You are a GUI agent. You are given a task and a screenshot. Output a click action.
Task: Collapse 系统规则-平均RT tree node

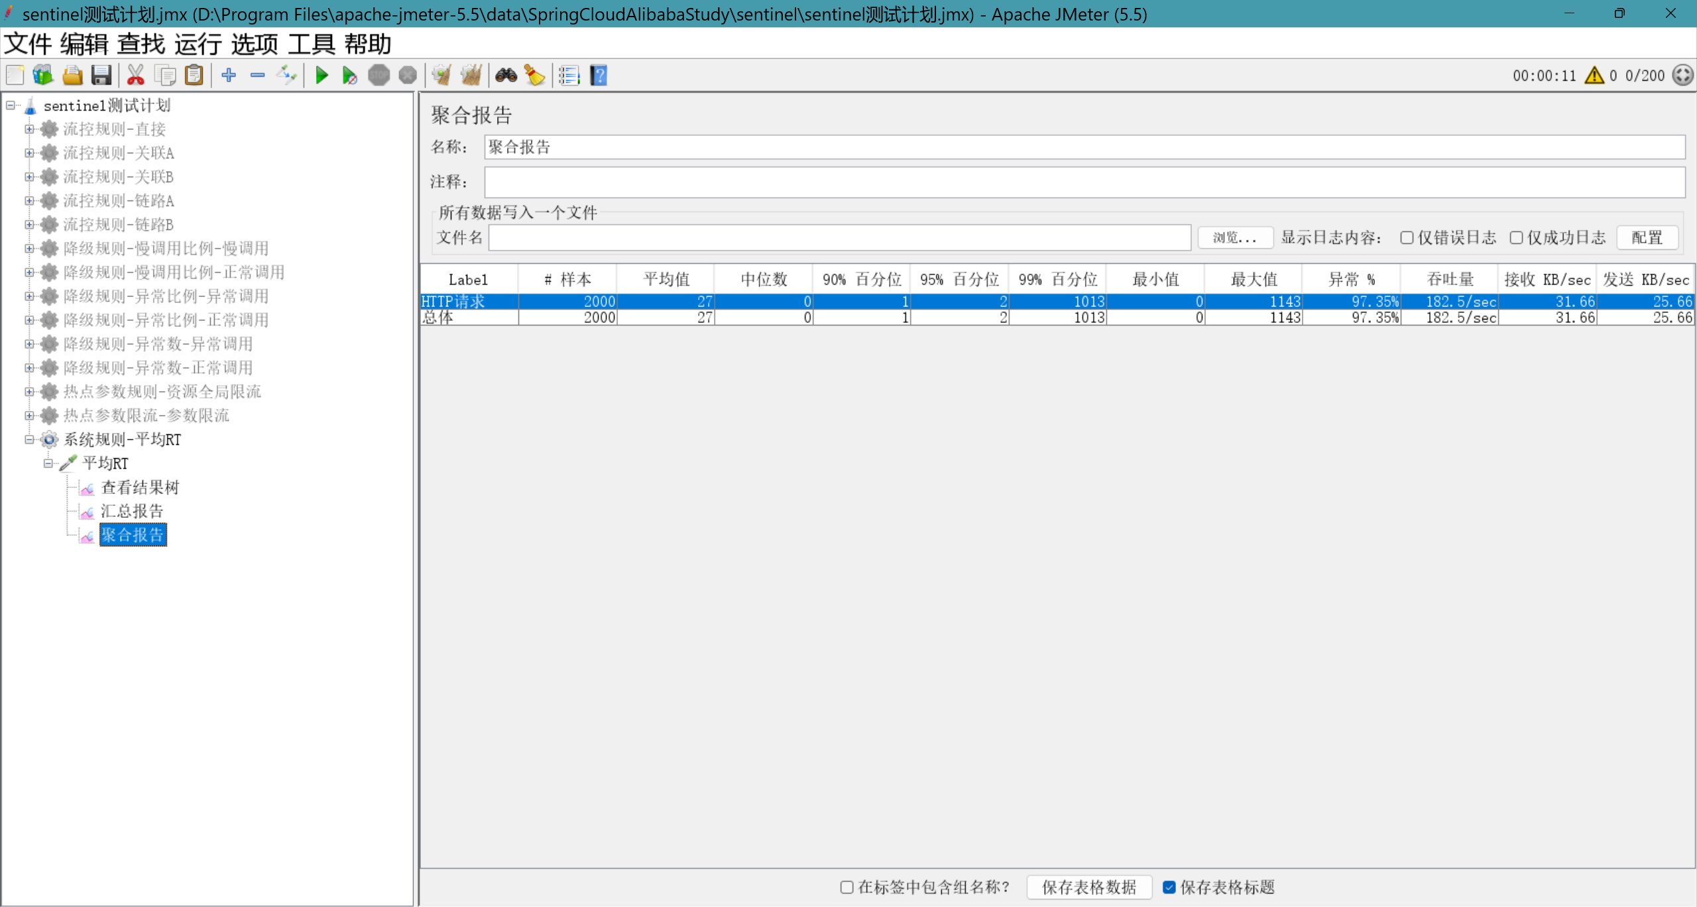pyautogui.click(x=29, y=440)
